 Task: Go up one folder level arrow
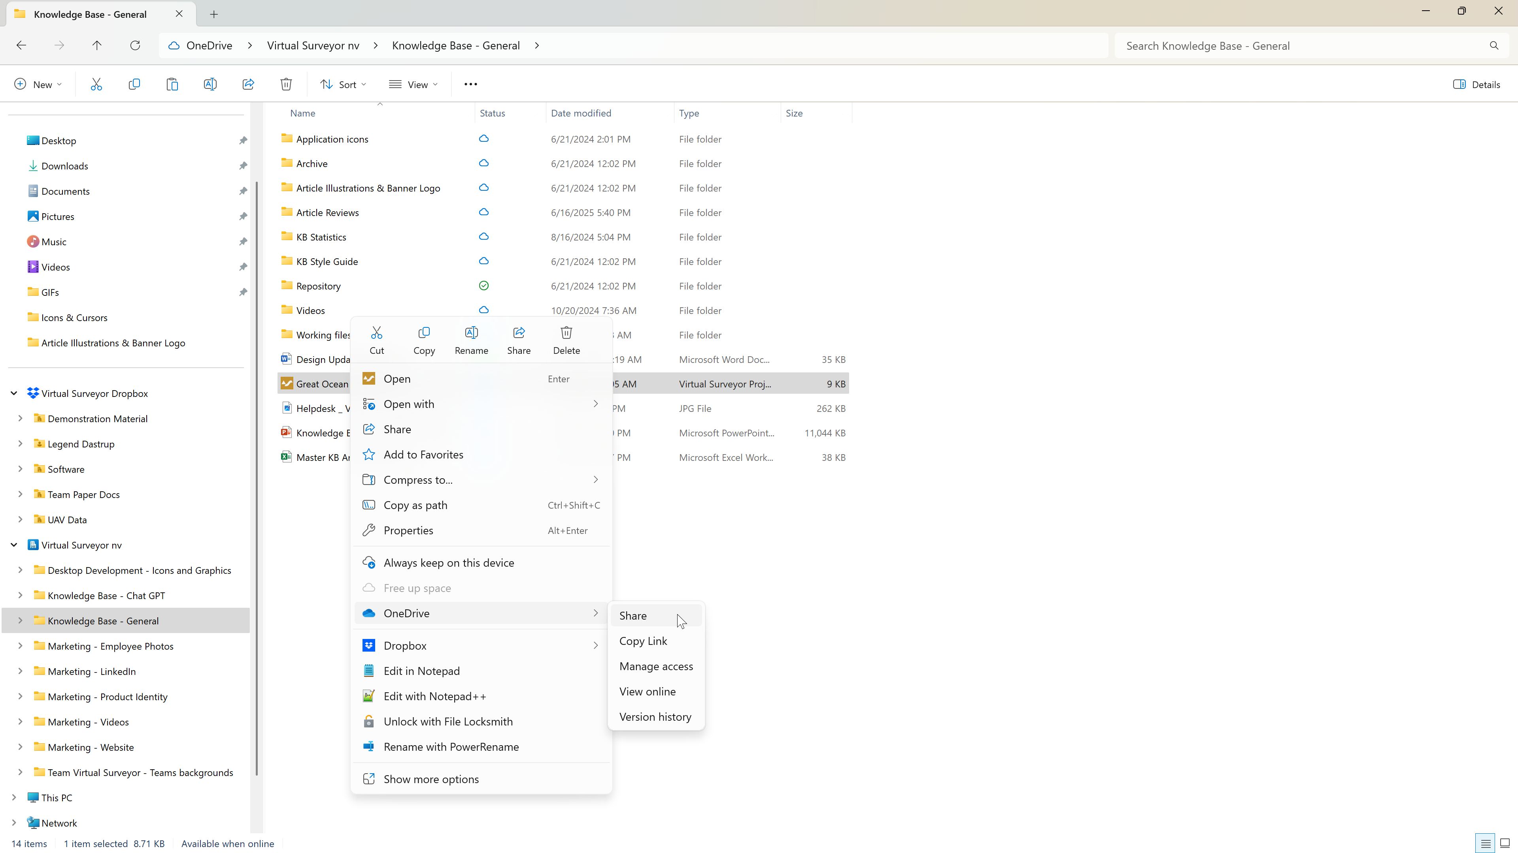pyautogui.click(x=96, y=45)
